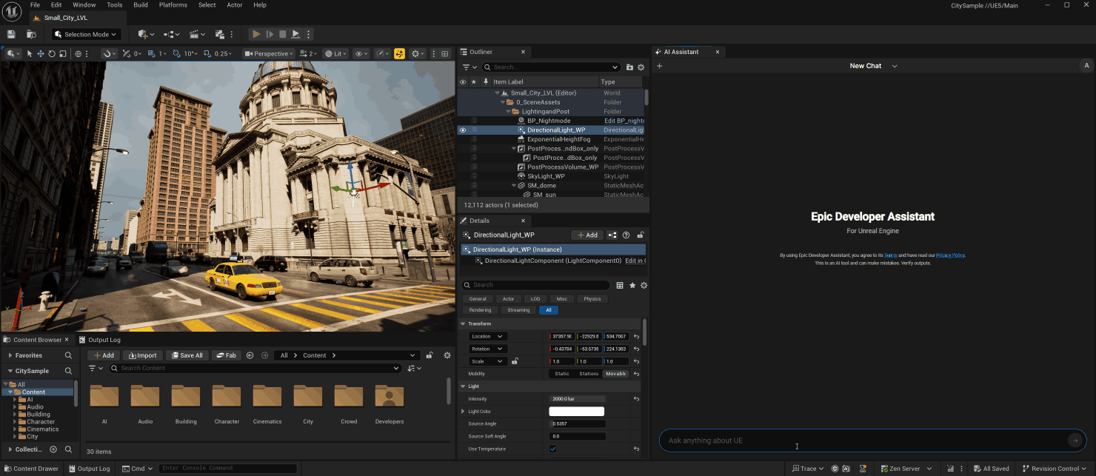
Task: Open the Details property matrix grid icon
Action: click(x=620, y=285)
